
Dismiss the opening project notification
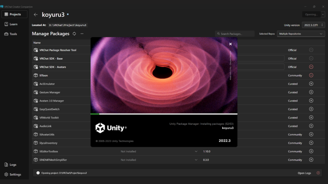pyautogui.click(x=318, y=173)
